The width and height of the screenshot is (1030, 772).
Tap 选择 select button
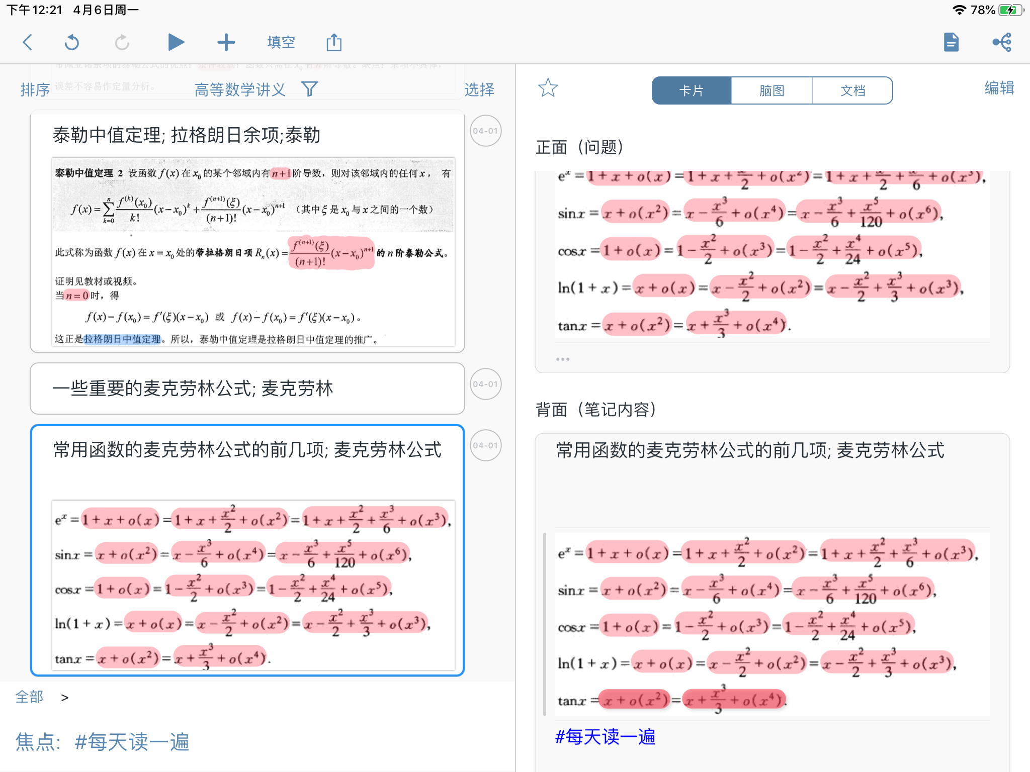click(479, 89)
